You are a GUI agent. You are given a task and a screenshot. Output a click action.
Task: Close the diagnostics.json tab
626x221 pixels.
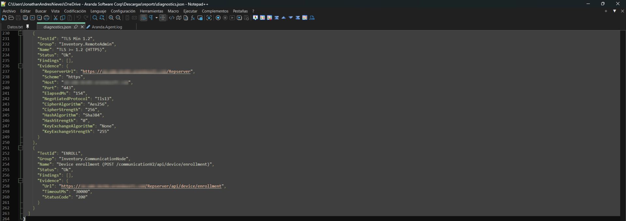[82, 27]
